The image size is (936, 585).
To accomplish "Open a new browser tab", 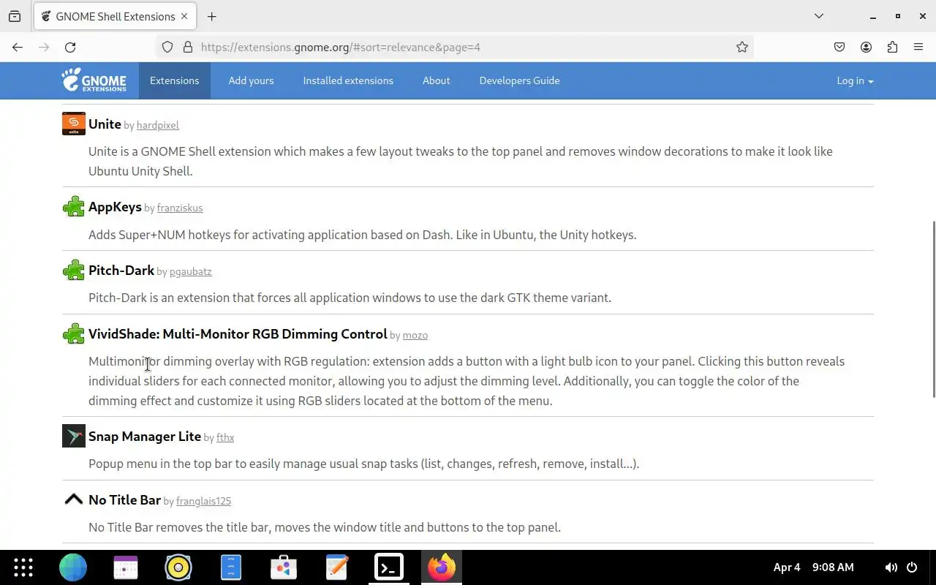I will (x=211, y=16).
